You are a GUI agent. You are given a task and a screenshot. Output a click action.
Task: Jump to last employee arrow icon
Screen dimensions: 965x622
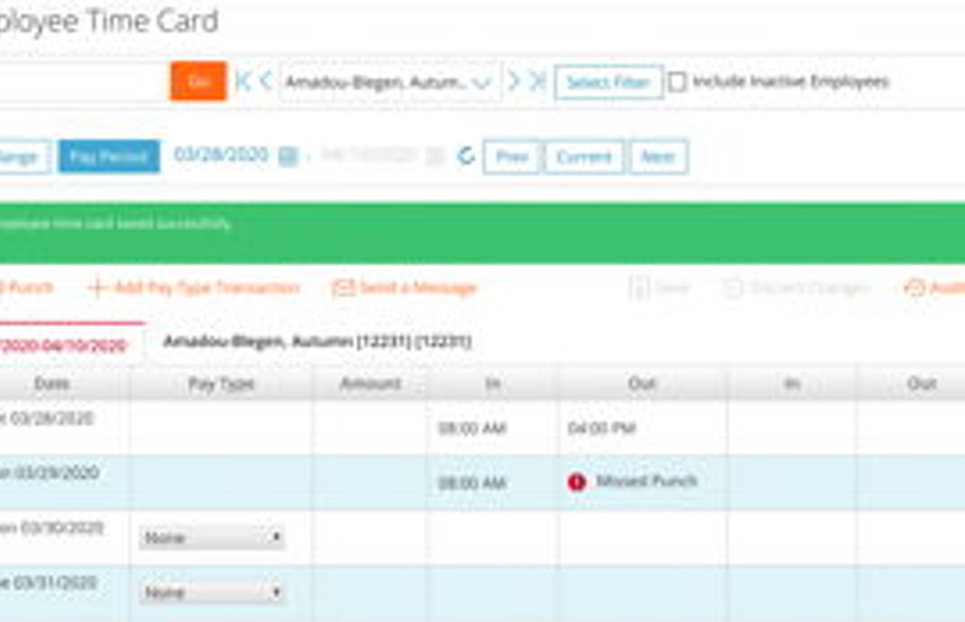tap(537, 81)
